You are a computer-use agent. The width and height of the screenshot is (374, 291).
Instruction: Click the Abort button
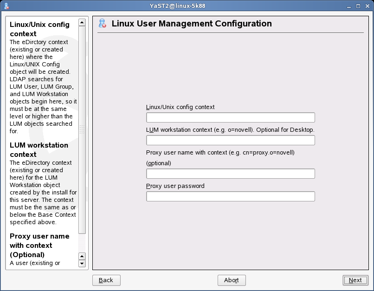click(x=232, y=280)
